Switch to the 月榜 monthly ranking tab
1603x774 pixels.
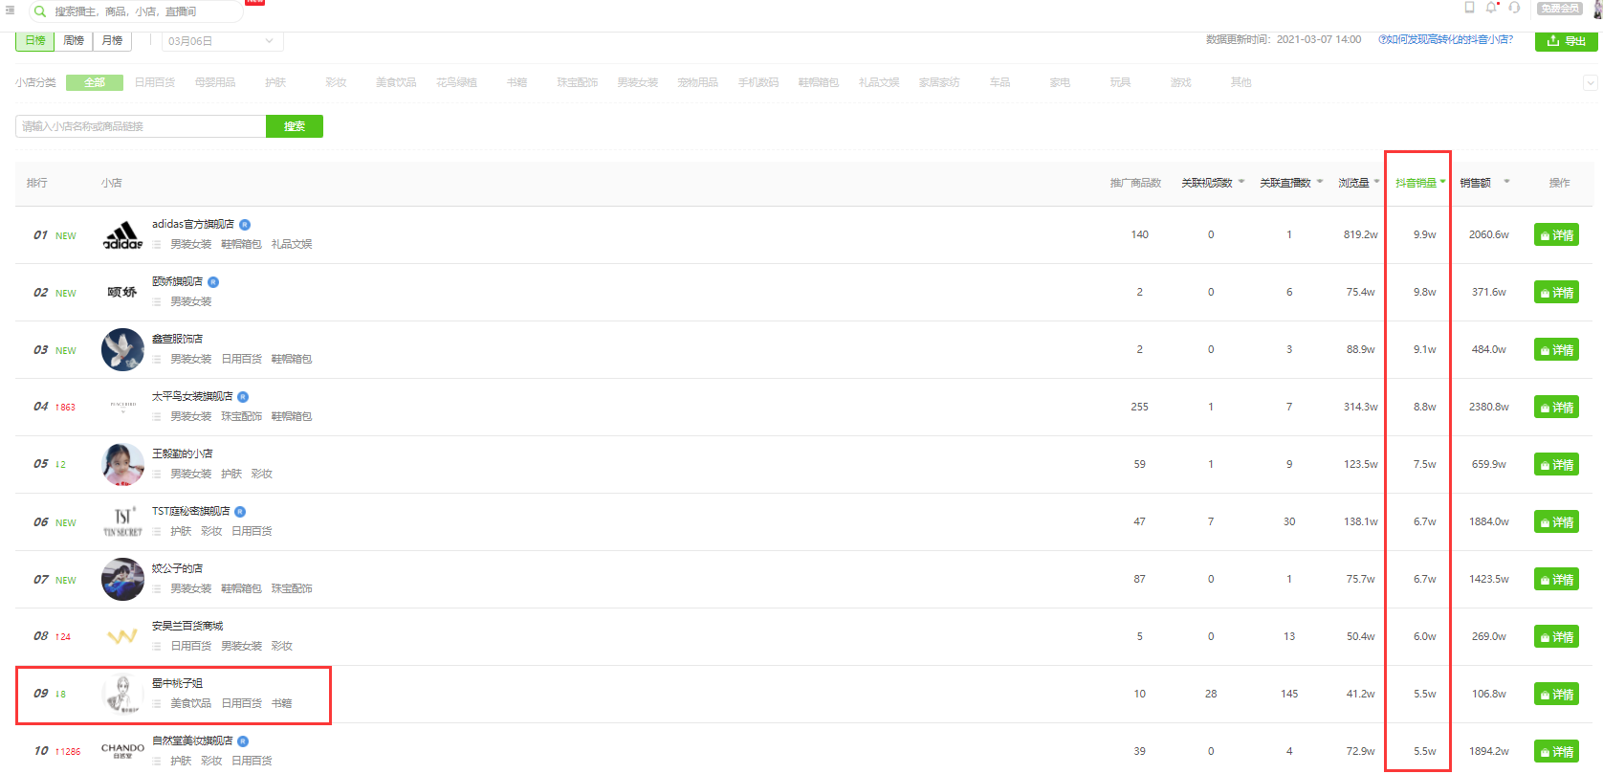coord(112,41)
